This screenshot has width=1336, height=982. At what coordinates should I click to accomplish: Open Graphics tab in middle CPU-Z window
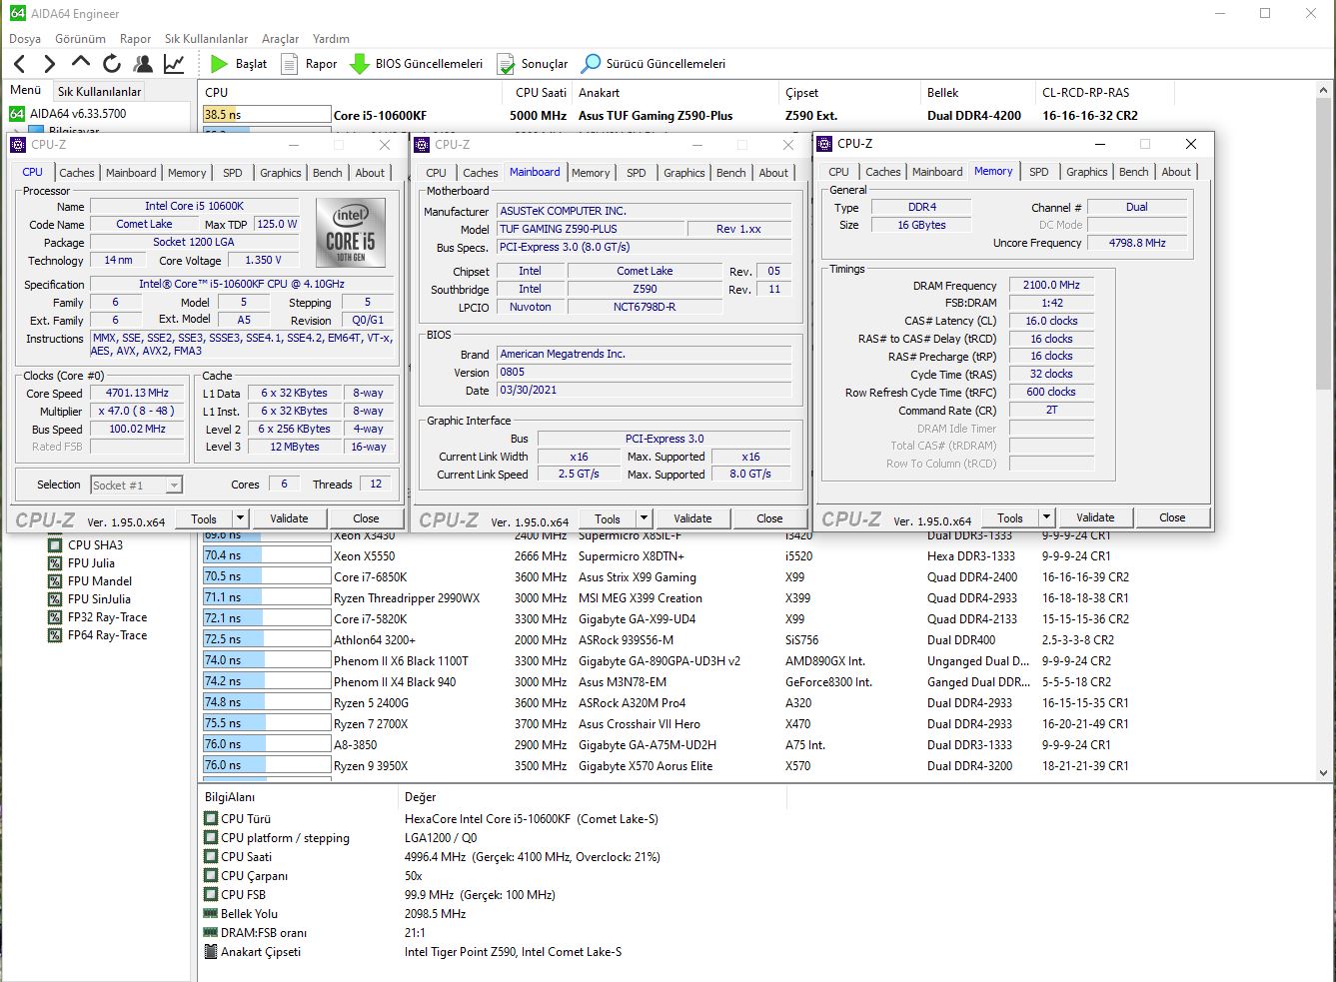tap(683, 173)
